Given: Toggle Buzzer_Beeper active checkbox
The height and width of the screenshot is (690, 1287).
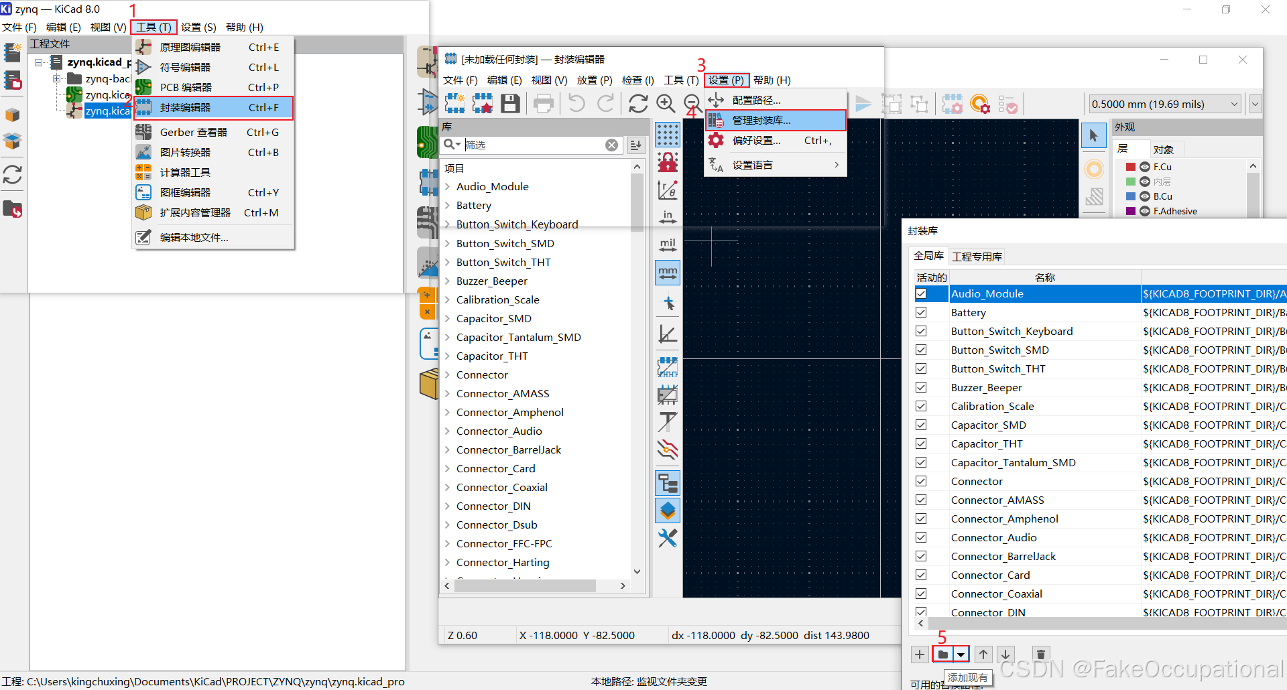Looking at the screenshot, I should pyautogui.click(x=921, y=387).
